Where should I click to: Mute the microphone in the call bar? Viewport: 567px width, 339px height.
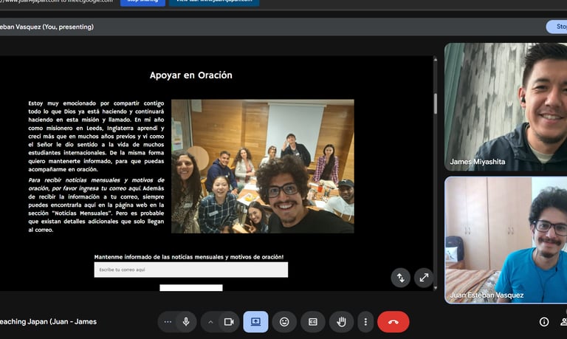pos(186,321)
